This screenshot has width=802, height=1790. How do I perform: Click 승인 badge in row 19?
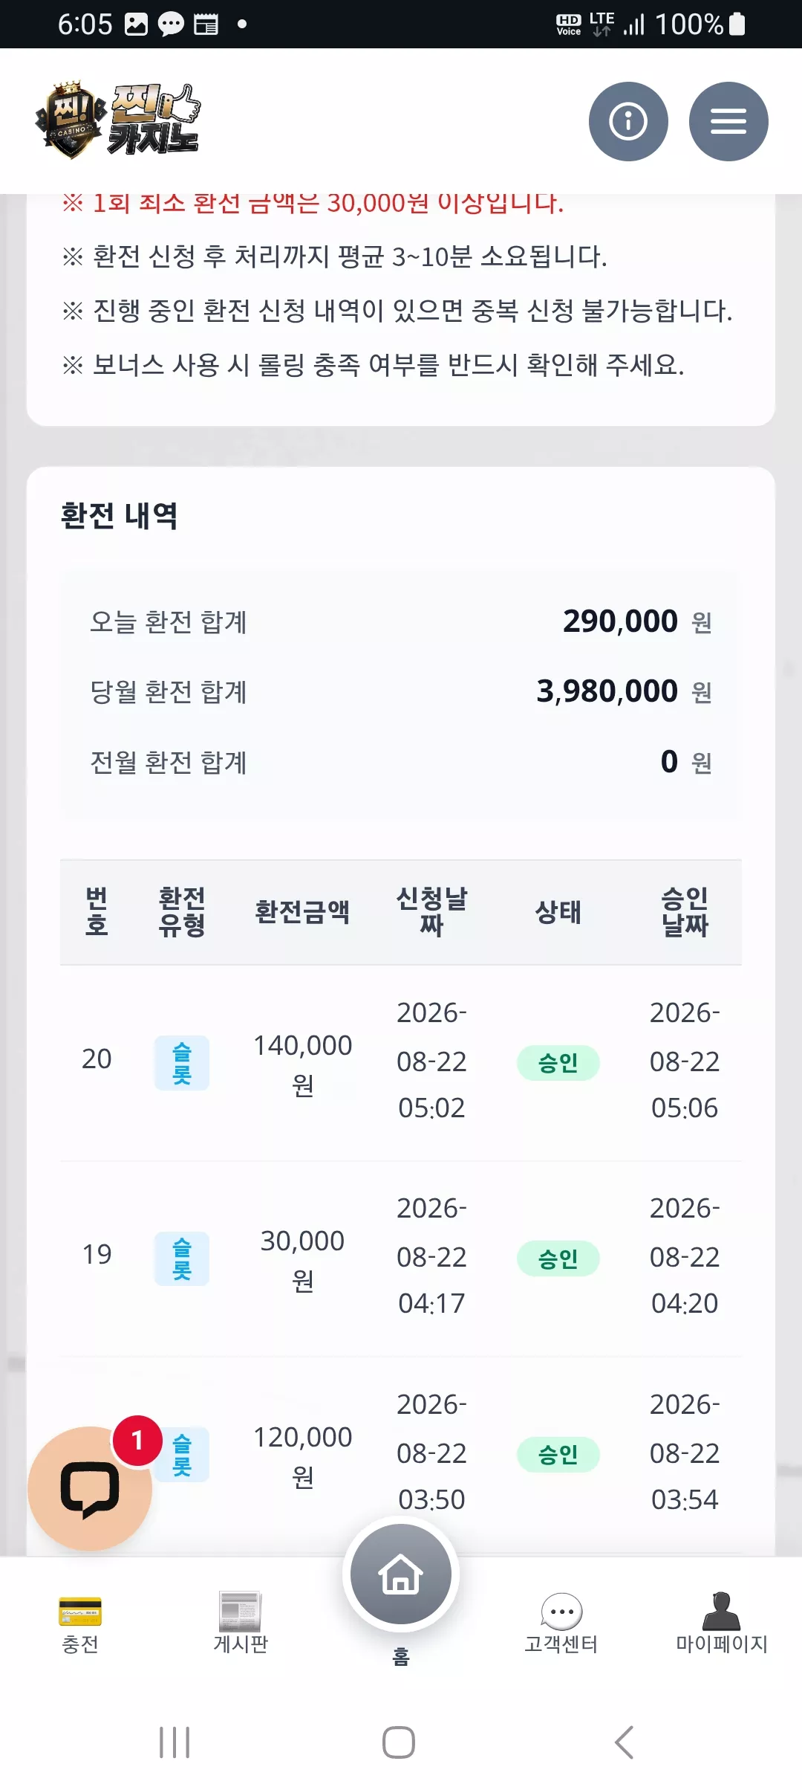[558, 1259]
